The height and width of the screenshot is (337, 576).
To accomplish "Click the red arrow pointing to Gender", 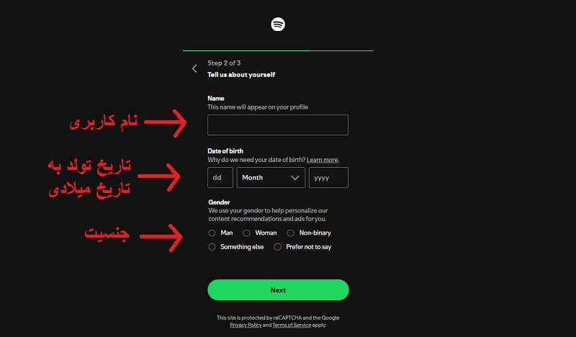I will 159,234.
